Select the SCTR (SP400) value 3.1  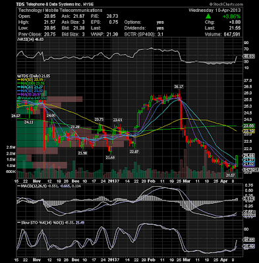click(160, 34)
